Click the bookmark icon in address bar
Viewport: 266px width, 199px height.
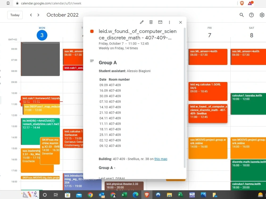8,3
